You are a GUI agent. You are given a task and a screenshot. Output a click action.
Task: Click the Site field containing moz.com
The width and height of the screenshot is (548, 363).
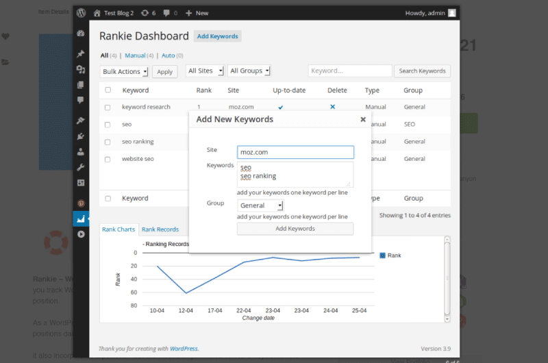295,152
